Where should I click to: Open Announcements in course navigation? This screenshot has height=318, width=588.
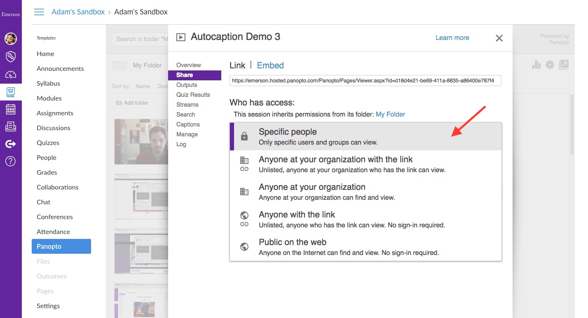tap(60, 68)
